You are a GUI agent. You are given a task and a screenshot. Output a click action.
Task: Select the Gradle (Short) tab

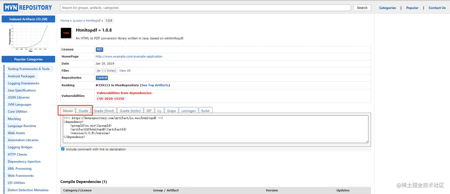104,111
